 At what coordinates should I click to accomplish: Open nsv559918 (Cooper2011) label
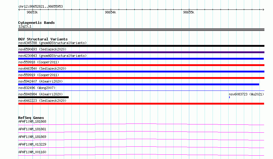click(x=39, y=62)
